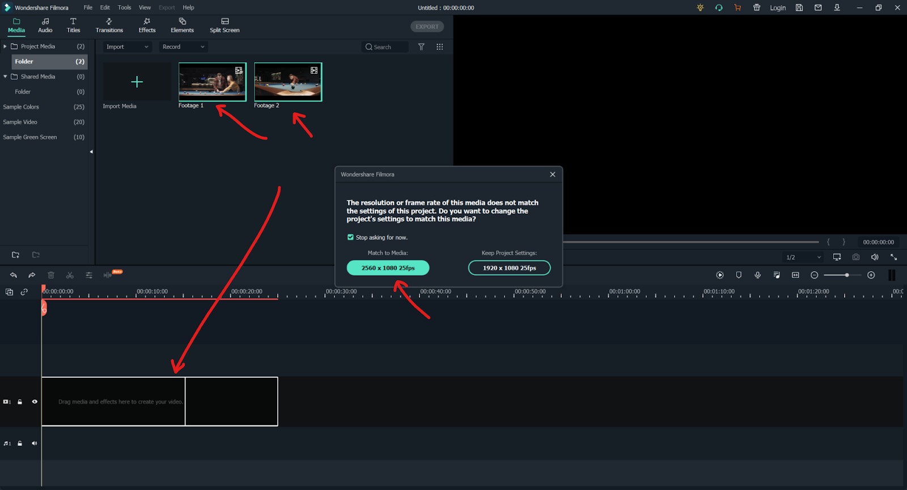This screenshot has width=907, height=490.
Task: Click the Undo arrow in timeline toolbar
Action: point(13,275)
